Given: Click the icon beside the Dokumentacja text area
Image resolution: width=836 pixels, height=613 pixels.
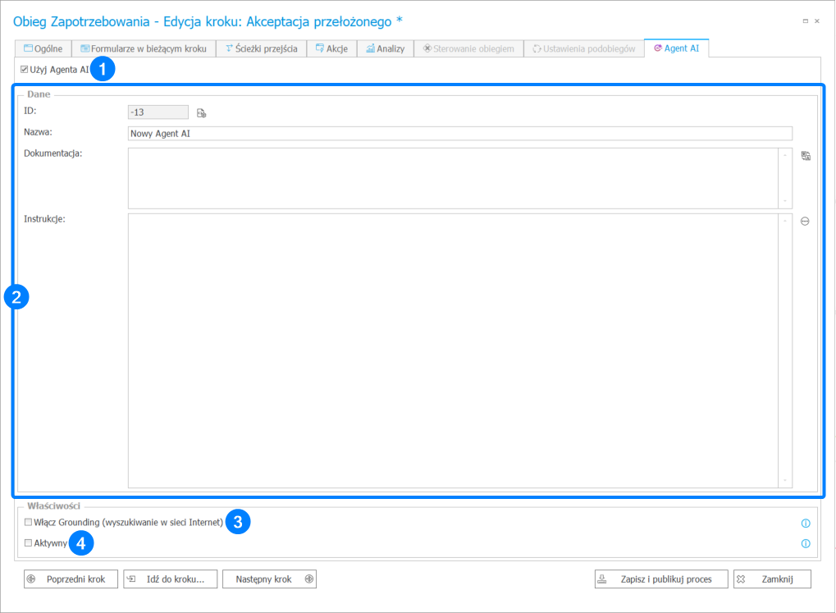Looking at the screenshot, I should (x=806, y=156).
